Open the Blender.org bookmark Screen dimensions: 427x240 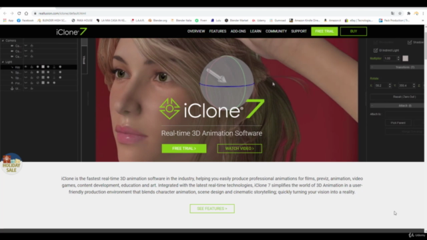pos(157,21)
